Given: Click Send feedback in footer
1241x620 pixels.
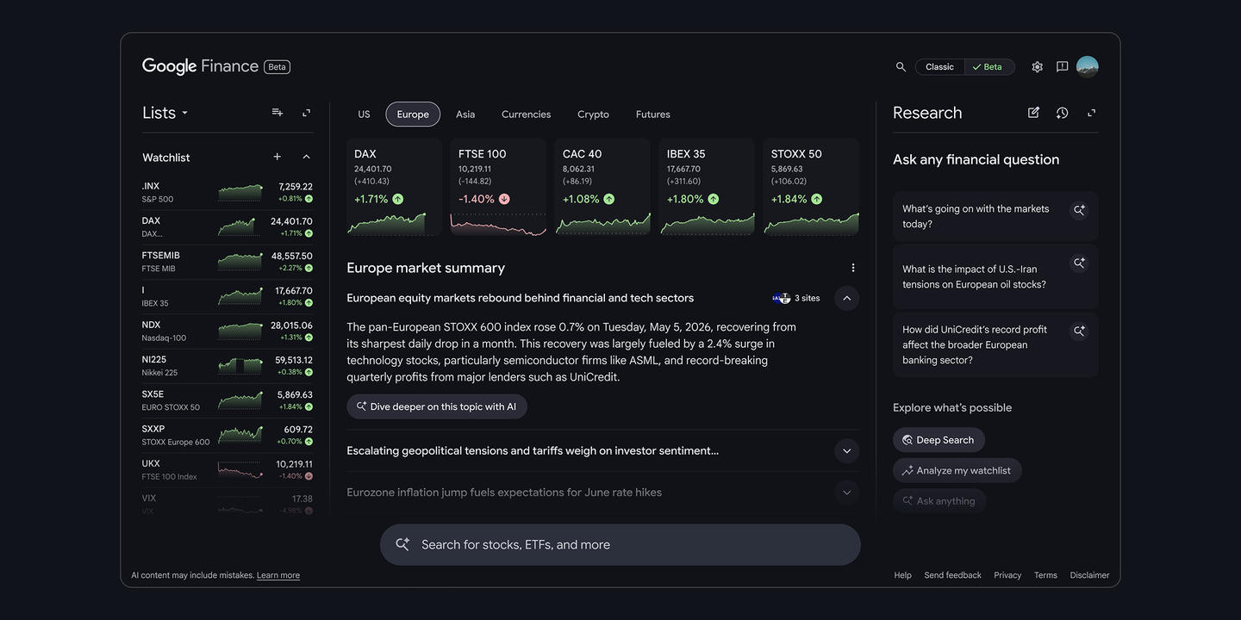Looking at the screenshot, I should click(x=952, y=575).
